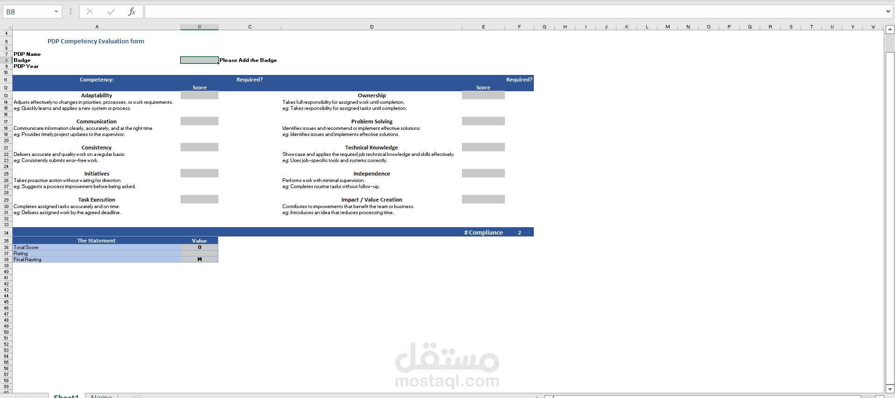Viewport: 895px width, 398px height.
Task: Select column D header
Action: click(x=371, y=27)
